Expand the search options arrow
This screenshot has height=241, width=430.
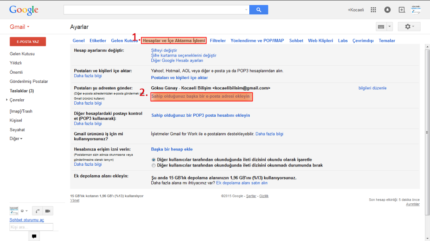246,10
